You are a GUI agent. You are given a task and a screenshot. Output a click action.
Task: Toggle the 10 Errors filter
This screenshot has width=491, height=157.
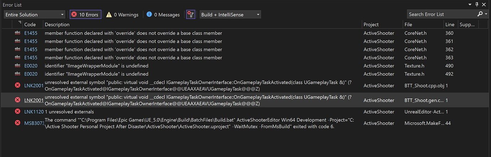85,15
